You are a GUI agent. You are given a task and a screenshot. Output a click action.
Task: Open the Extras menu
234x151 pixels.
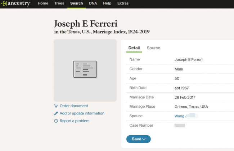click(x=123, y=3)
